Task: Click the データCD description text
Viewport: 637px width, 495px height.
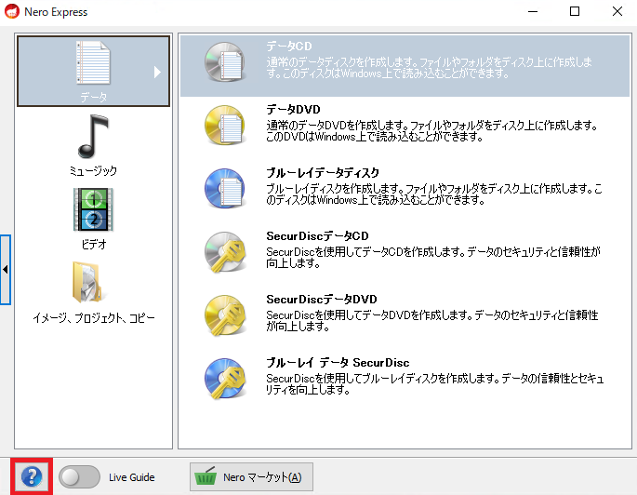Action: (x=429, y=68)
